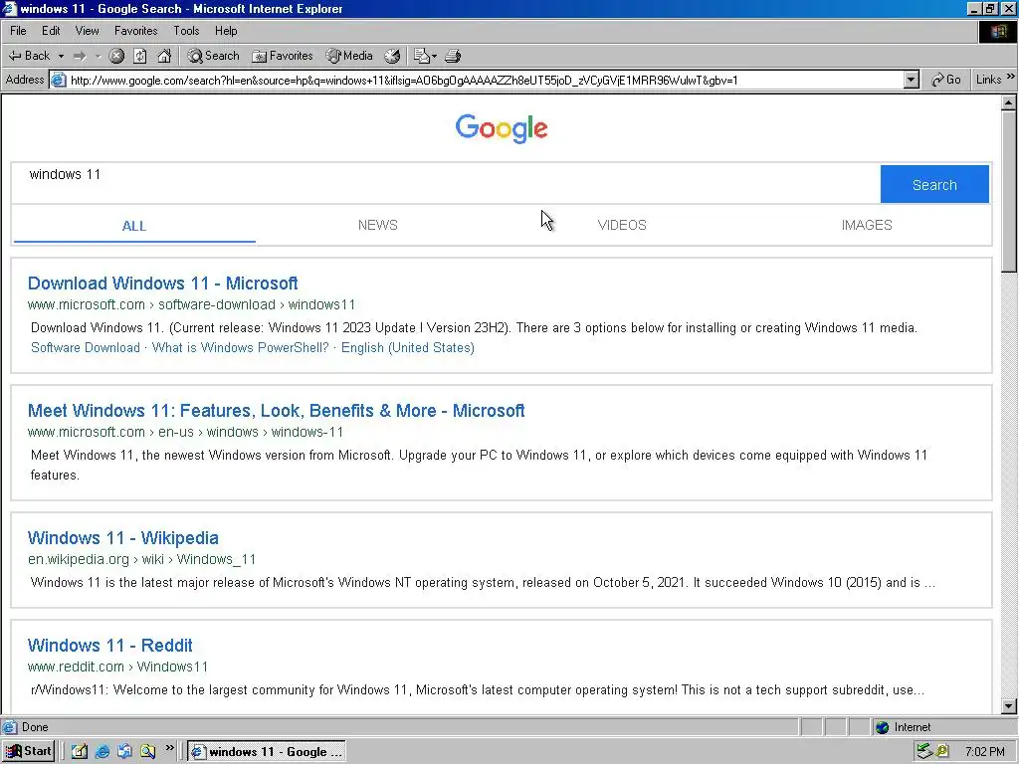Click the 7:02 PM system clock
1019x764 pixels.
coord(984,752)
